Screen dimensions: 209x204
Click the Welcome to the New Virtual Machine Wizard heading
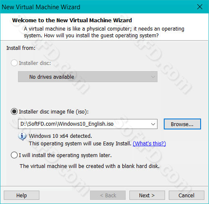pos(72,21)
